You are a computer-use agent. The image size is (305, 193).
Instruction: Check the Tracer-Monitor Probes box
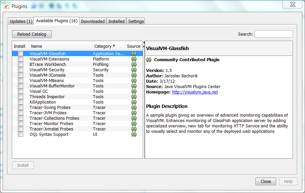tap(21, 124)
